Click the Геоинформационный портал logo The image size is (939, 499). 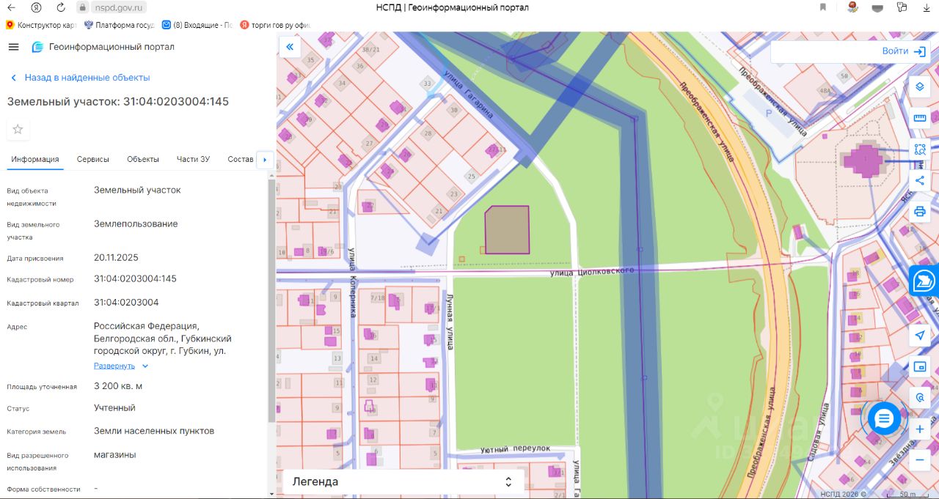[x=103, y=47]
